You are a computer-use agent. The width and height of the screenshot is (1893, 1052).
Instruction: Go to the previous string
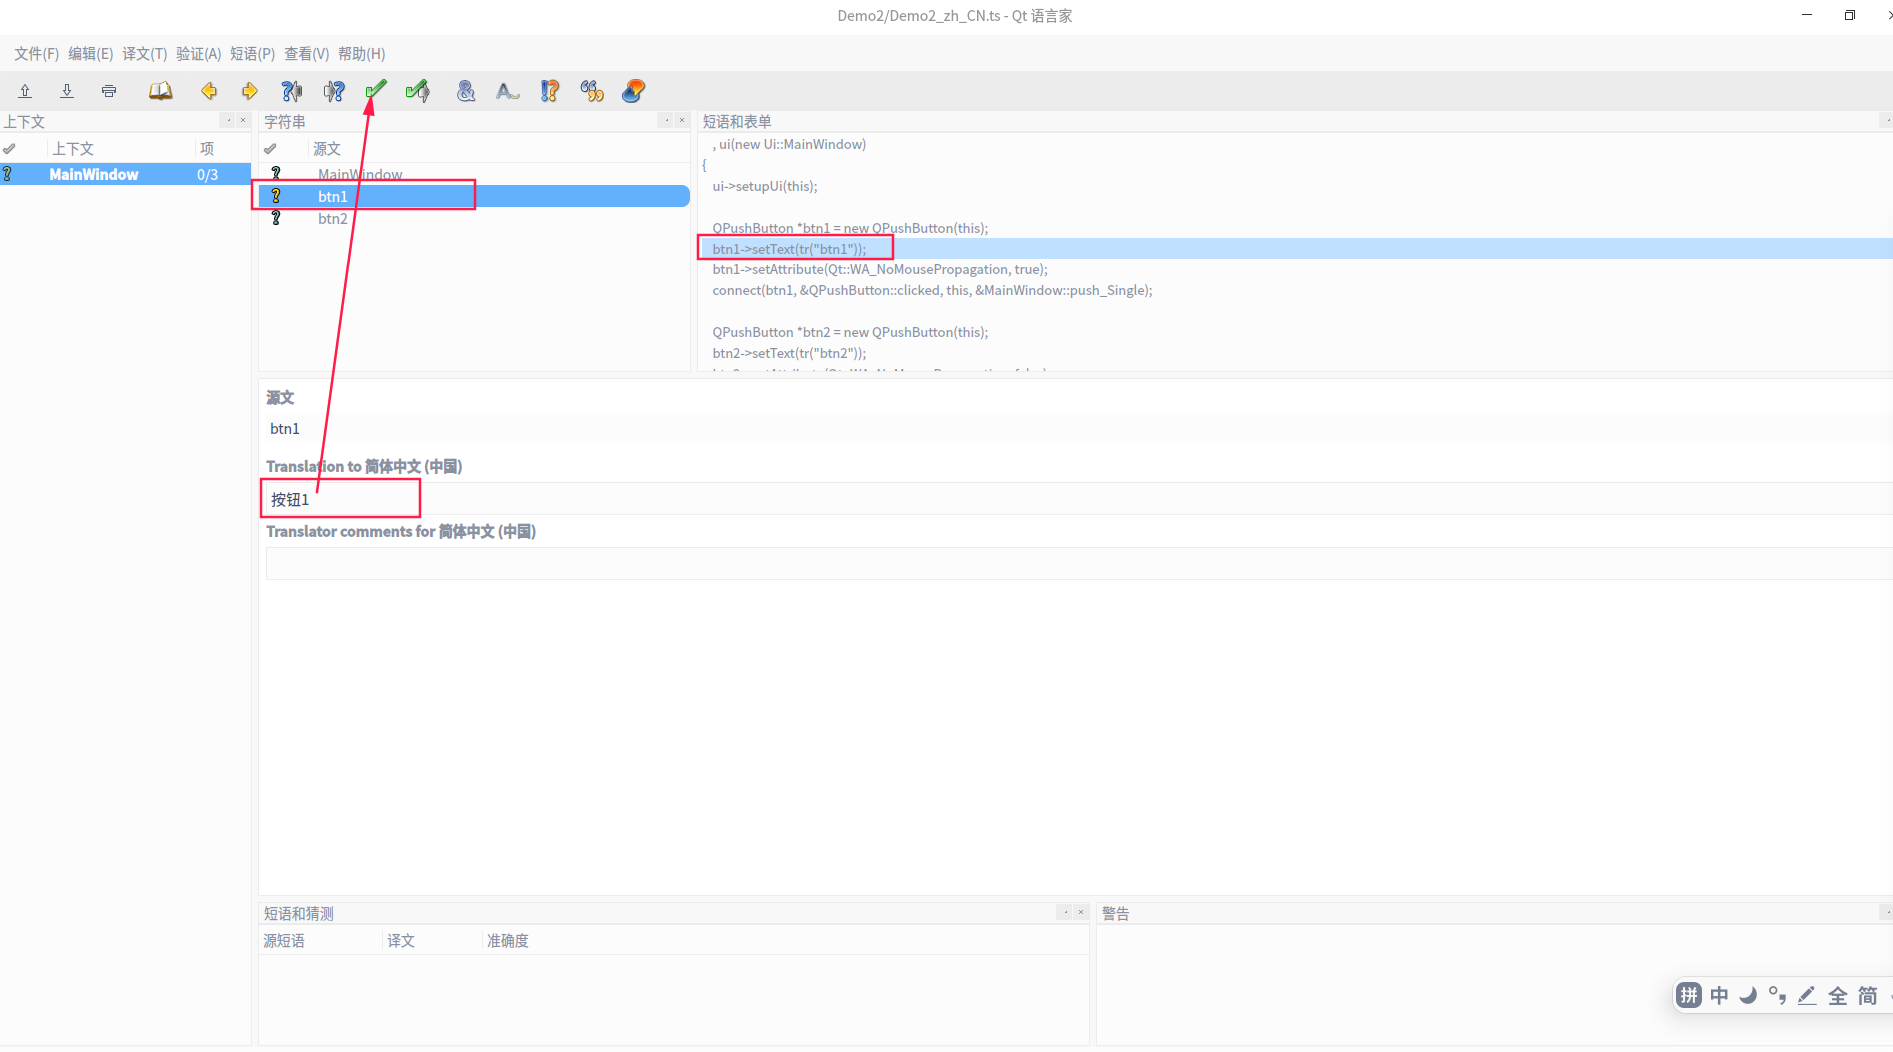point(209,90)
